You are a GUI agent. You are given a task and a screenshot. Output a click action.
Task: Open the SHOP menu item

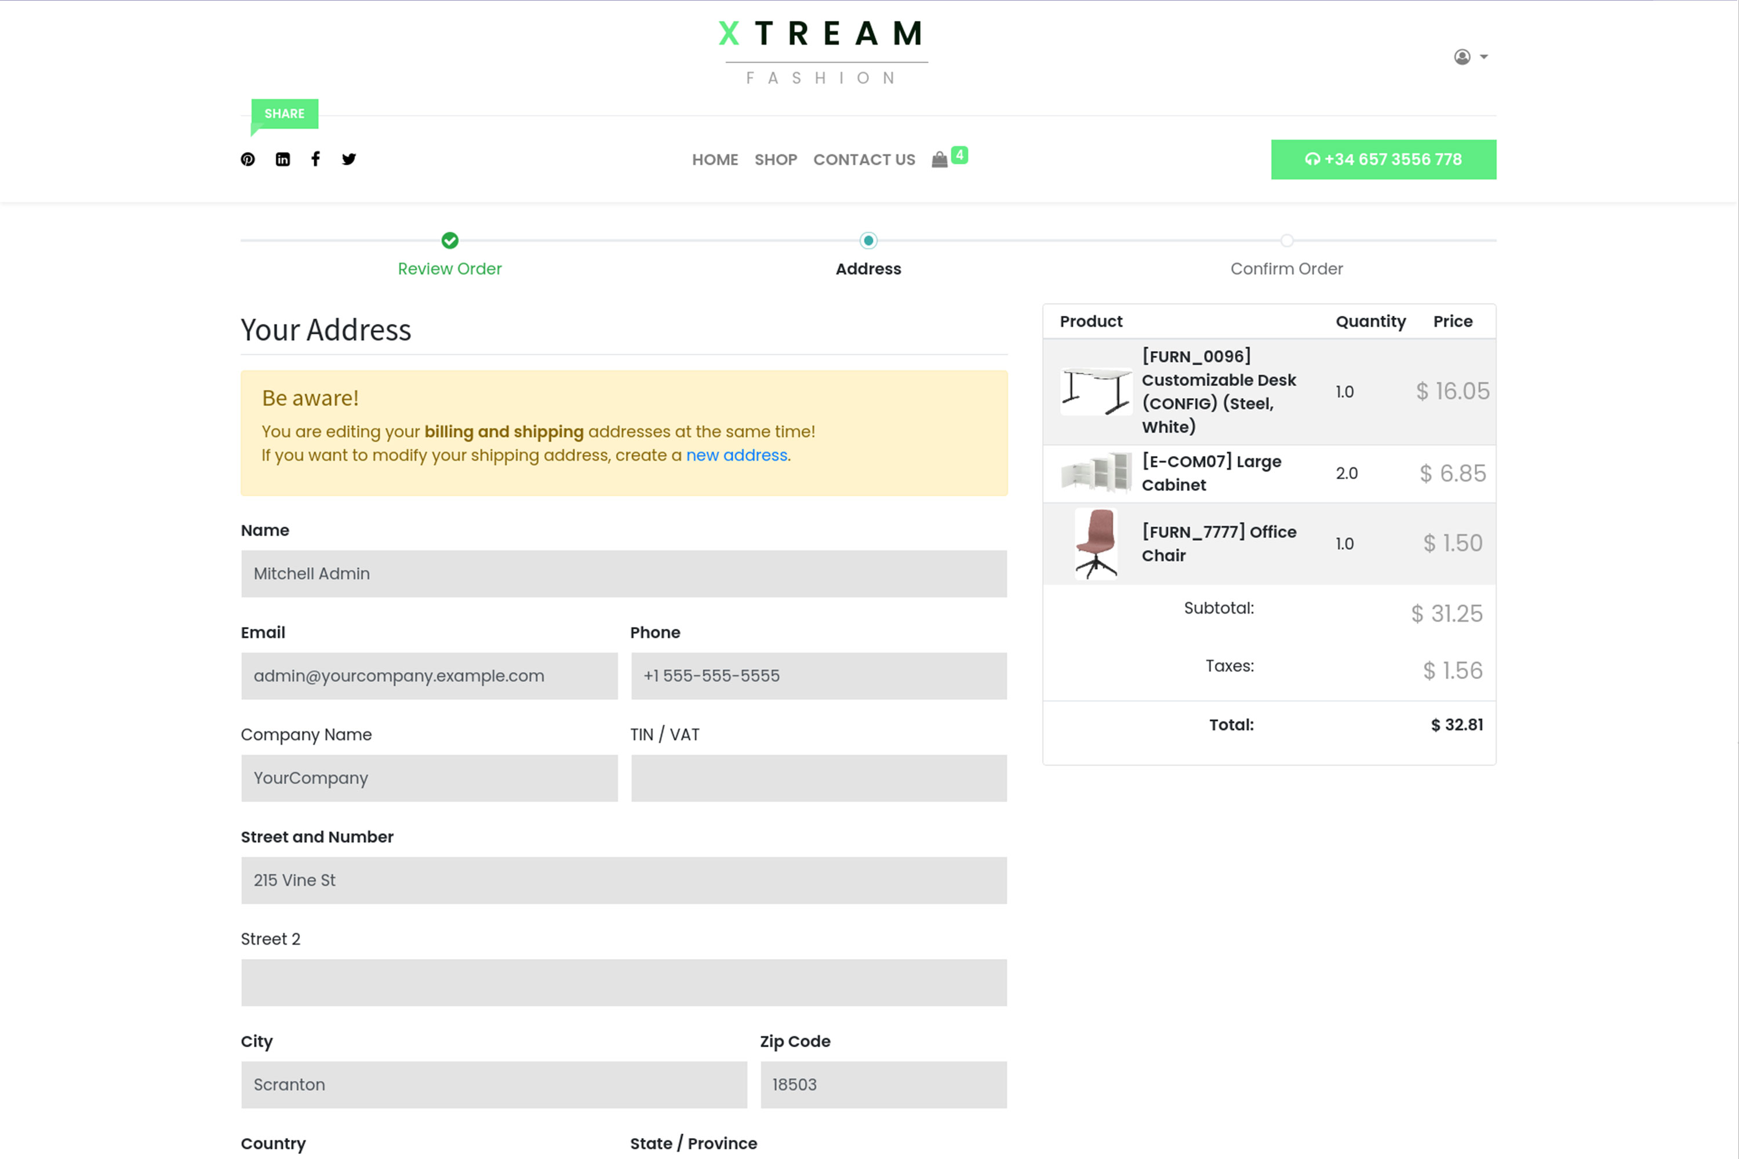click(x=775, y=160)
